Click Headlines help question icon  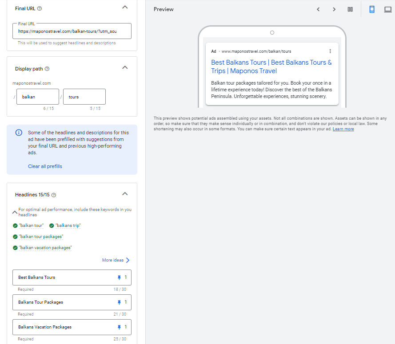(x=54, y=195)
